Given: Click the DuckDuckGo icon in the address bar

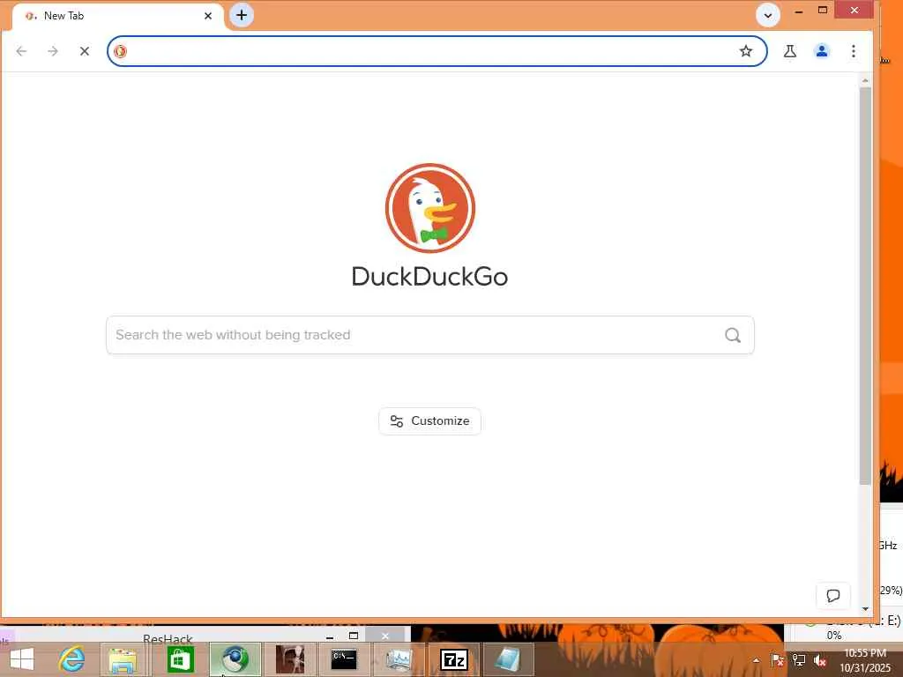Looking at the screenshot, I should [120, 51].
